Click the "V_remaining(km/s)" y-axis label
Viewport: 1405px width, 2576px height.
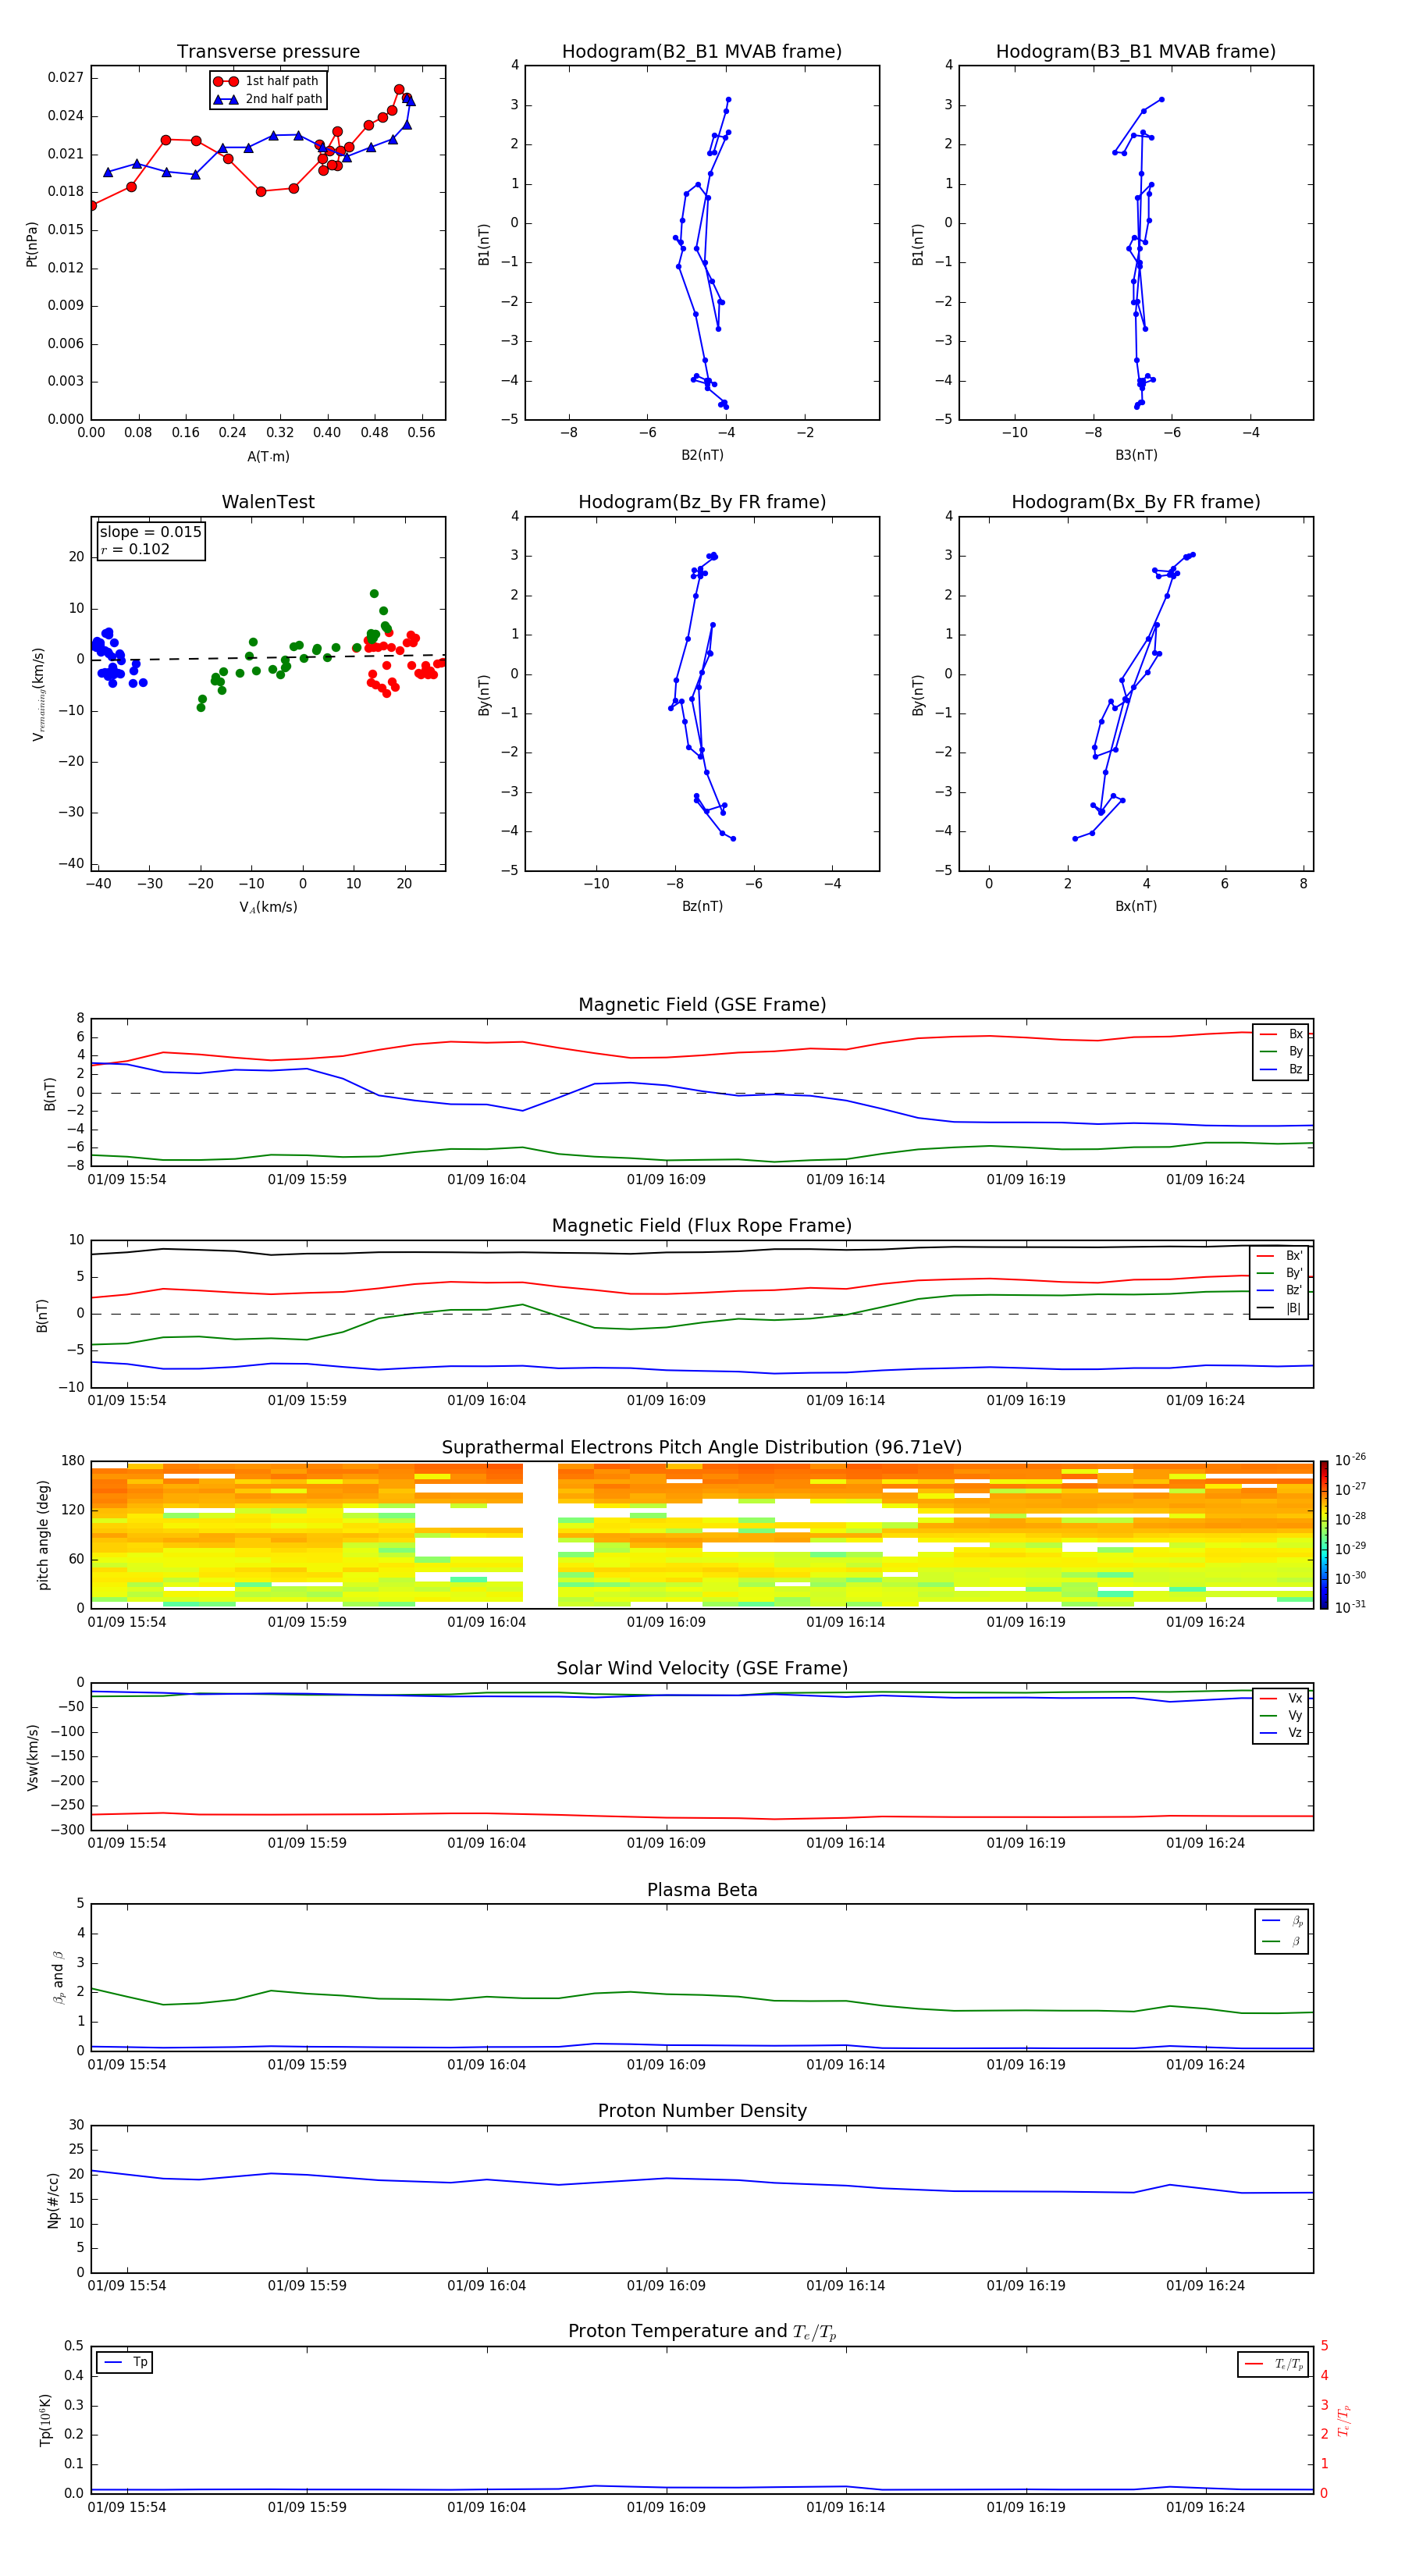pyautogui.click(x=38, y=694)
